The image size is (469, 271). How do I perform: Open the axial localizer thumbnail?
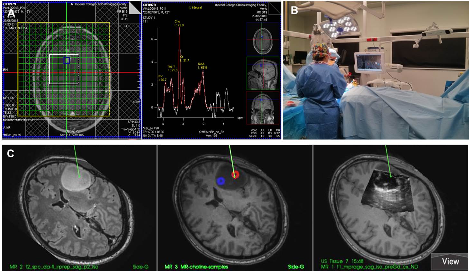(263, 39)
